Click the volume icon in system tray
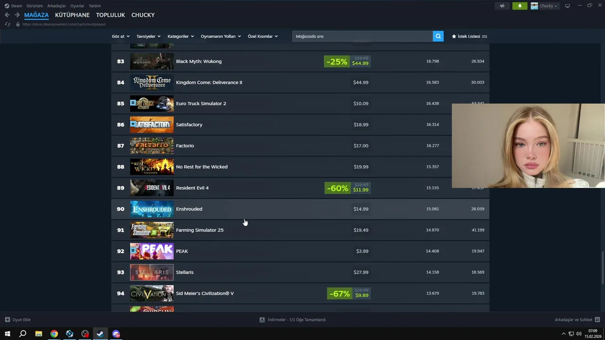 [x=579, y=334]
